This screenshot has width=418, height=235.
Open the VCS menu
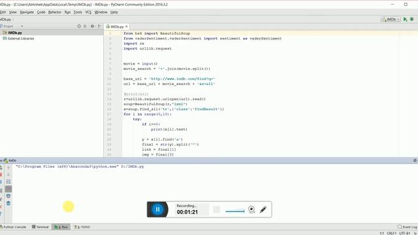tap(88, 12)
